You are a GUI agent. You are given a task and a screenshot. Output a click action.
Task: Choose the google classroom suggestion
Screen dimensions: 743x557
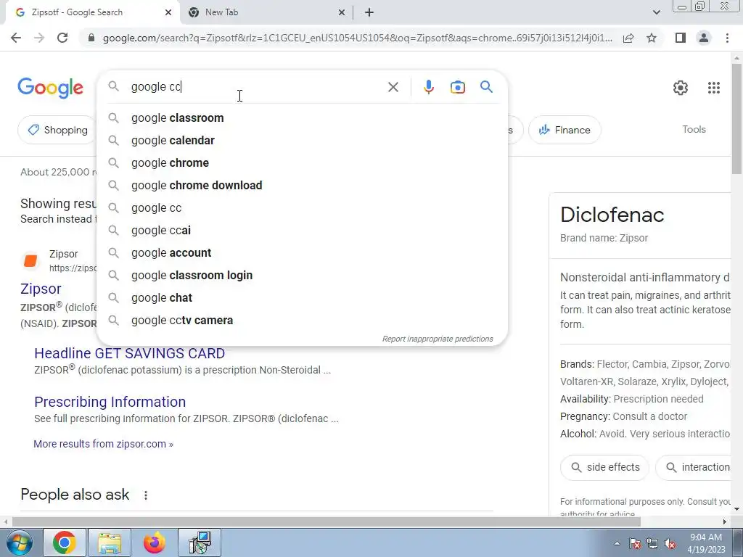coord(302,118)
